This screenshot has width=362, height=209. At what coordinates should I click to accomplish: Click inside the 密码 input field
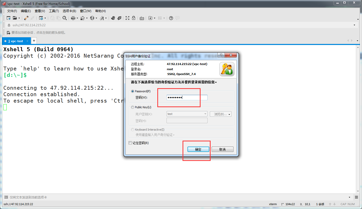(x=187, y=97)
